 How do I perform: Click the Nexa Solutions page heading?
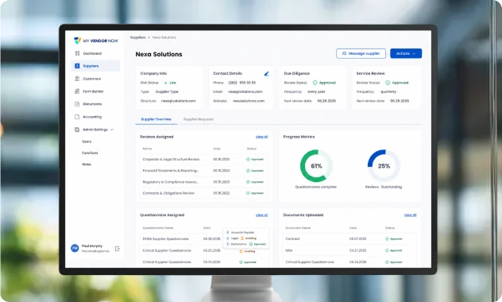click(159, 54)
